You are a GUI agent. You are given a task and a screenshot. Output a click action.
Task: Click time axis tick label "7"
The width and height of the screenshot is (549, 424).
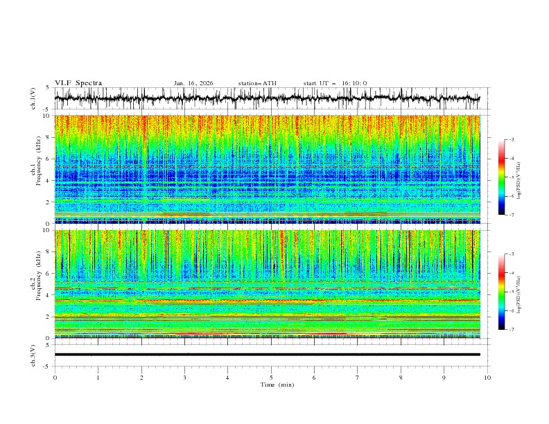click(x=358, y=378)
